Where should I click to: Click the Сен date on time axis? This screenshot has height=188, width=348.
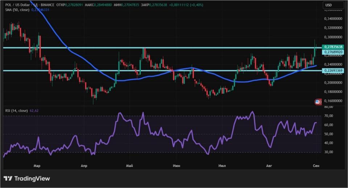316,166
